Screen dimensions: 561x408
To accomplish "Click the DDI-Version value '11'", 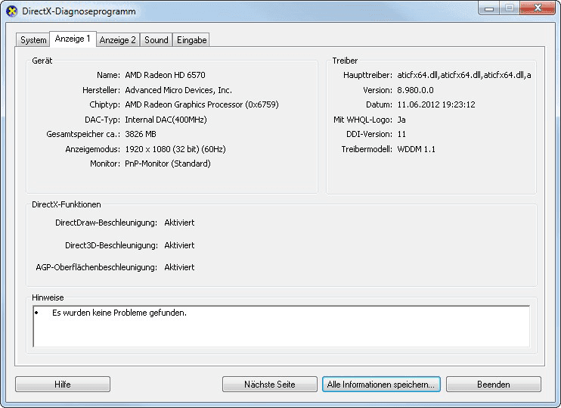I will tap(401, 134).
